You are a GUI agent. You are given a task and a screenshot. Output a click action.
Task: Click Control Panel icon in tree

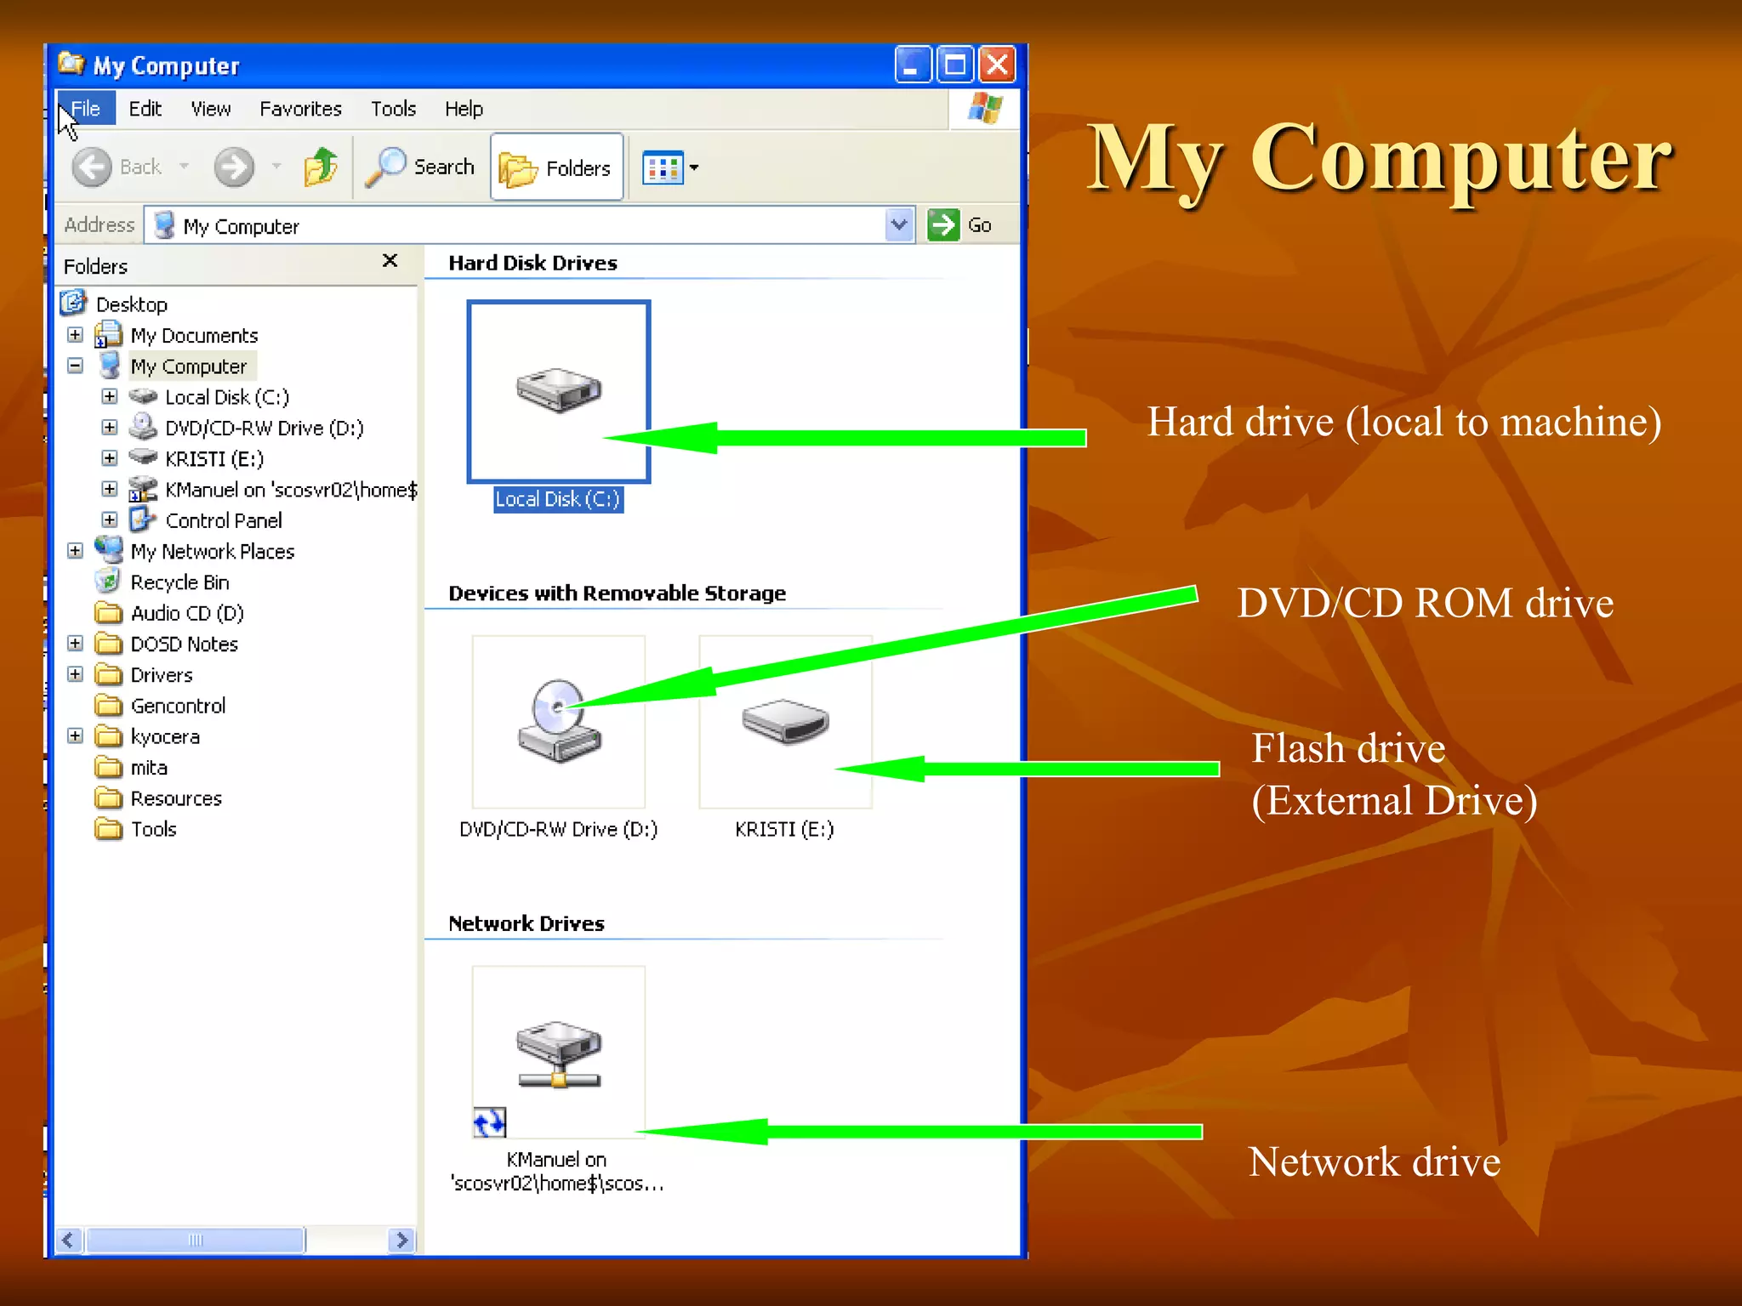point(142,519)
